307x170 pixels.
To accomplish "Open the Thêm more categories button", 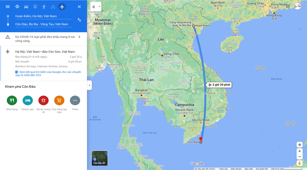I will click(x=75, y=100).
